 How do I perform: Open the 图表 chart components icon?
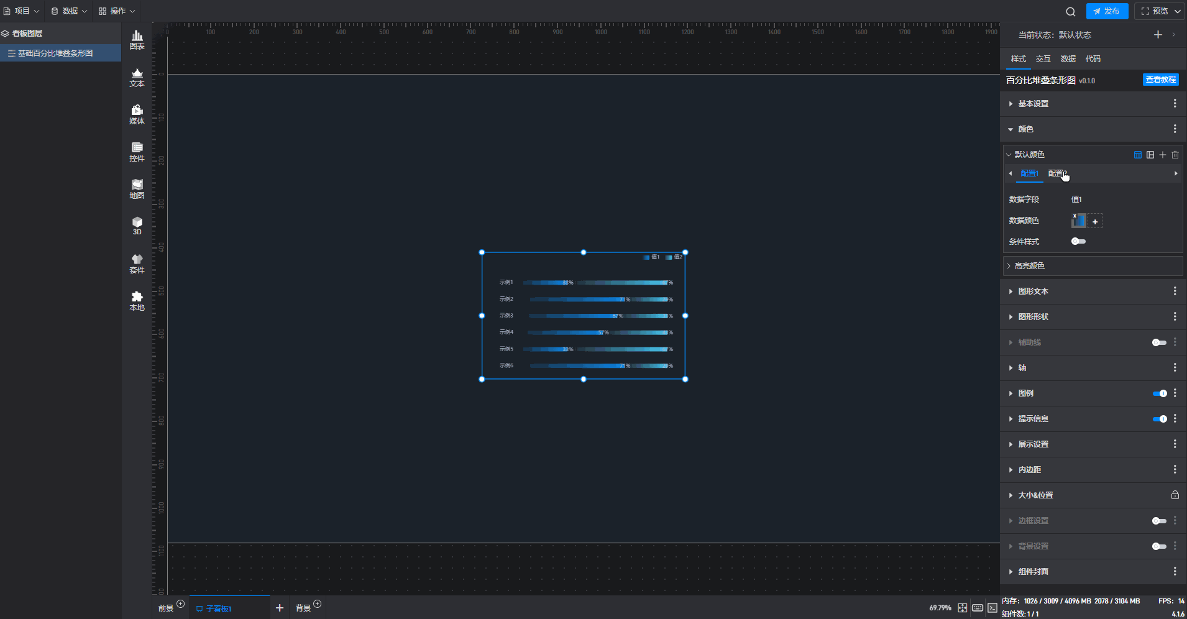tap(137, 40)
